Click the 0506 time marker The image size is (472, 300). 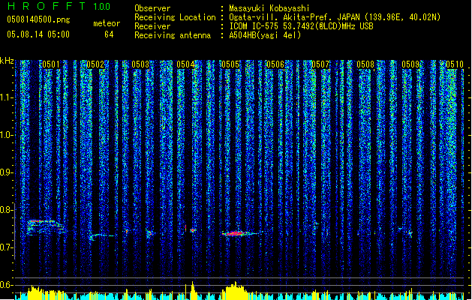click(275, 64)
